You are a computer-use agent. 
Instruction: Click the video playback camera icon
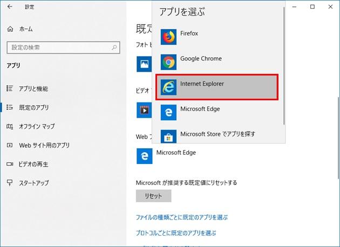(10, 164)
